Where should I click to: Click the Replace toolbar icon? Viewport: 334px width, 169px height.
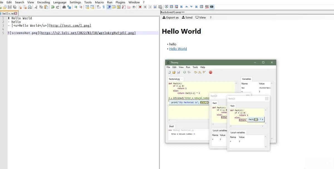69,7
